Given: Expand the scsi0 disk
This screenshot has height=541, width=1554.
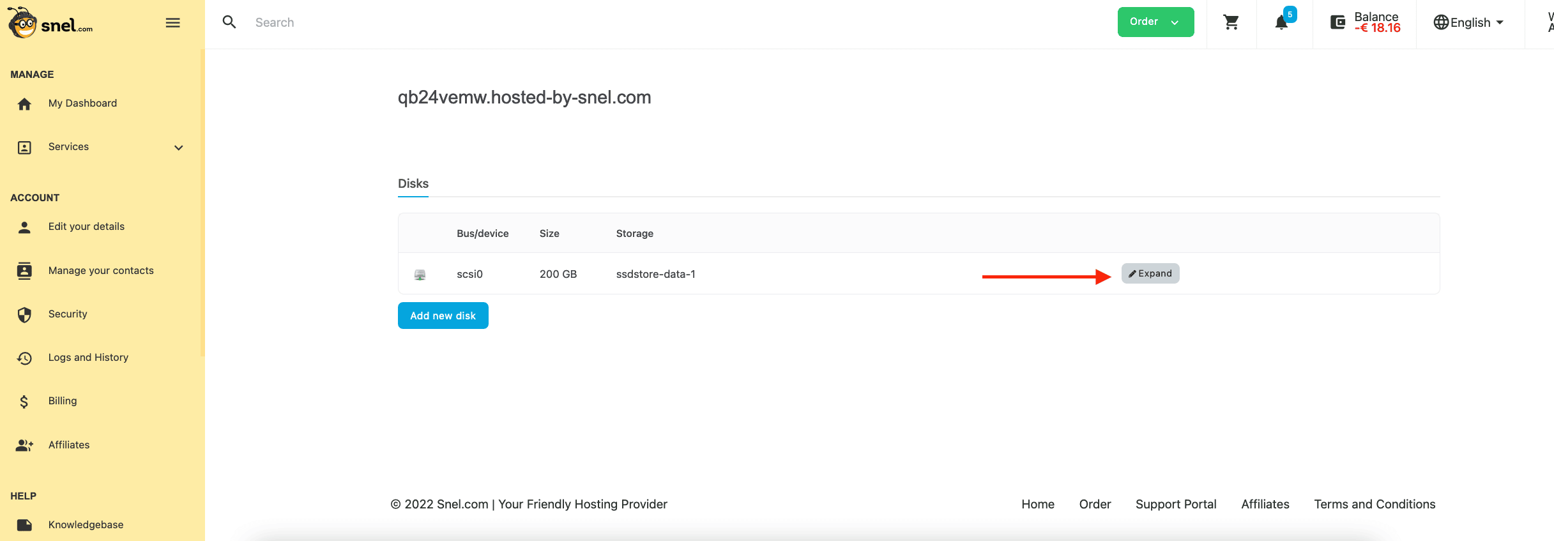Looking at the screenshot, I should coord(1150,273).
